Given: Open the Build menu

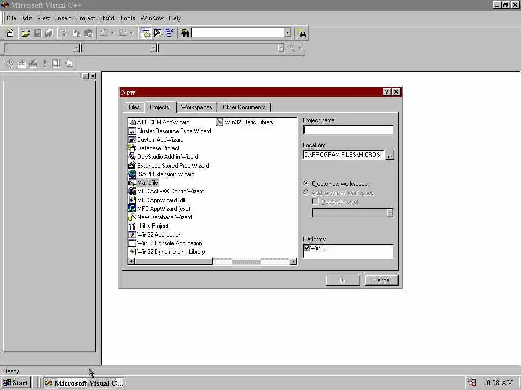Looking at the screenshot, I should [107, 18].
